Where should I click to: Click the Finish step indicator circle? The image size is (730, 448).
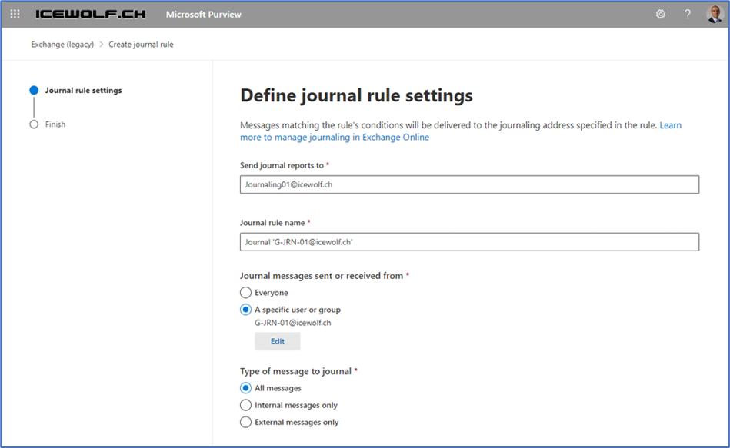pos(34,124)
